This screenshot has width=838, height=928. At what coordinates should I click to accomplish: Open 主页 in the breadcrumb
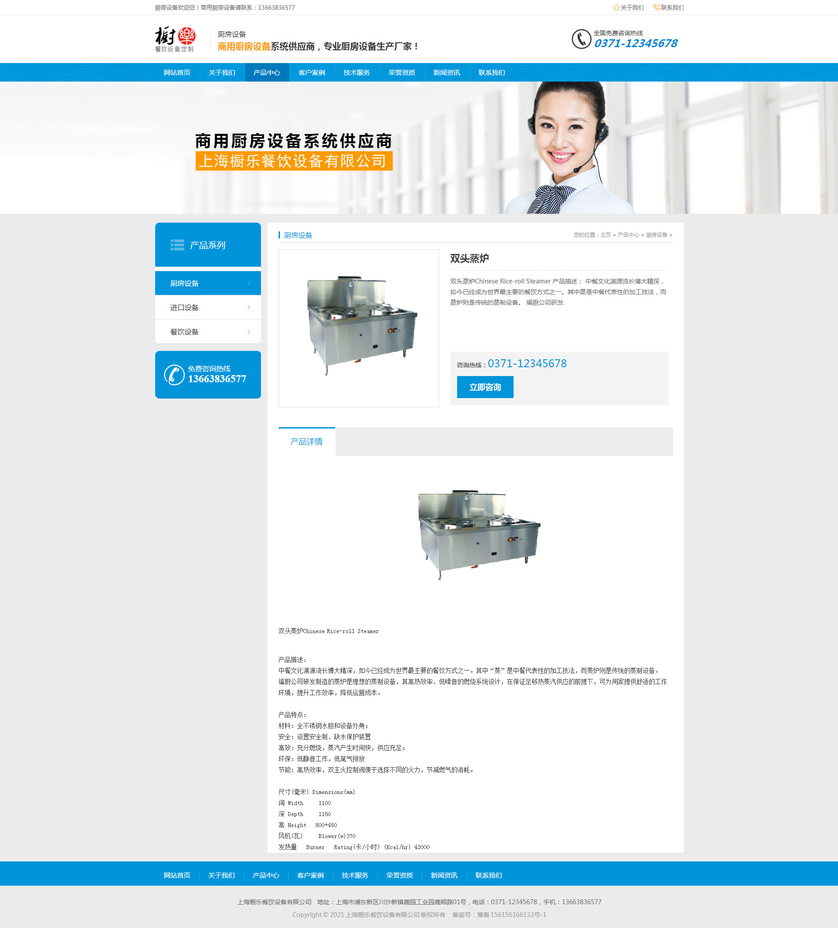[605, 235]
